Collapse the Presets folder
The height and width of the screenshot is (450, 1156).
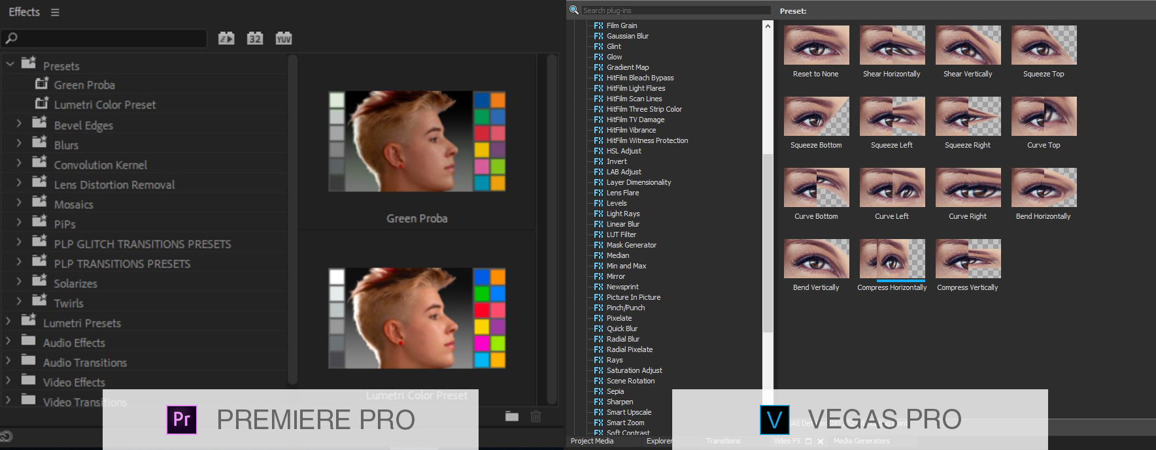click(10, 64)
